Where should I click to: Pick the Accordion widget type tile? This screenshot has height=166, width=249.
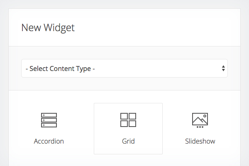(x=49, y=129)
